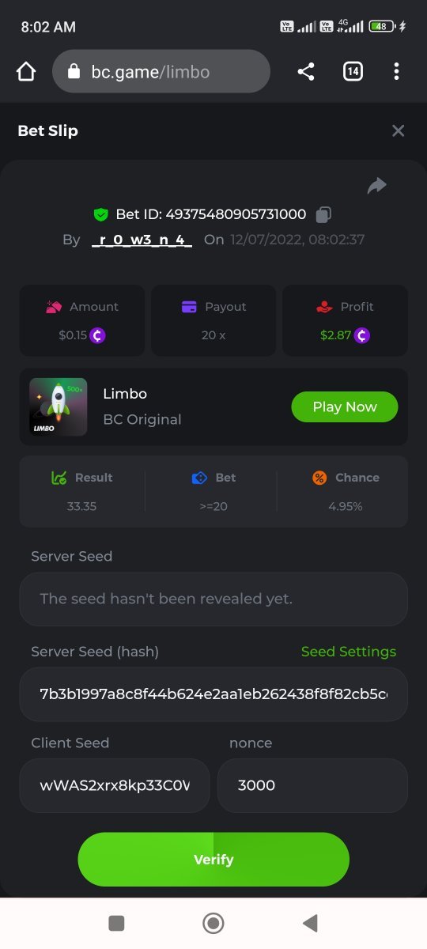
Task: Tap the share arrow on bet slip
Action: (377, 186)
